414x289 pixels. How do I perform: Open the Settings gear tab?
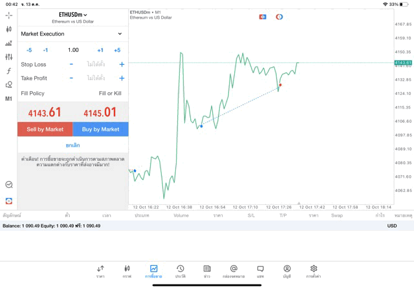[314, 271]
